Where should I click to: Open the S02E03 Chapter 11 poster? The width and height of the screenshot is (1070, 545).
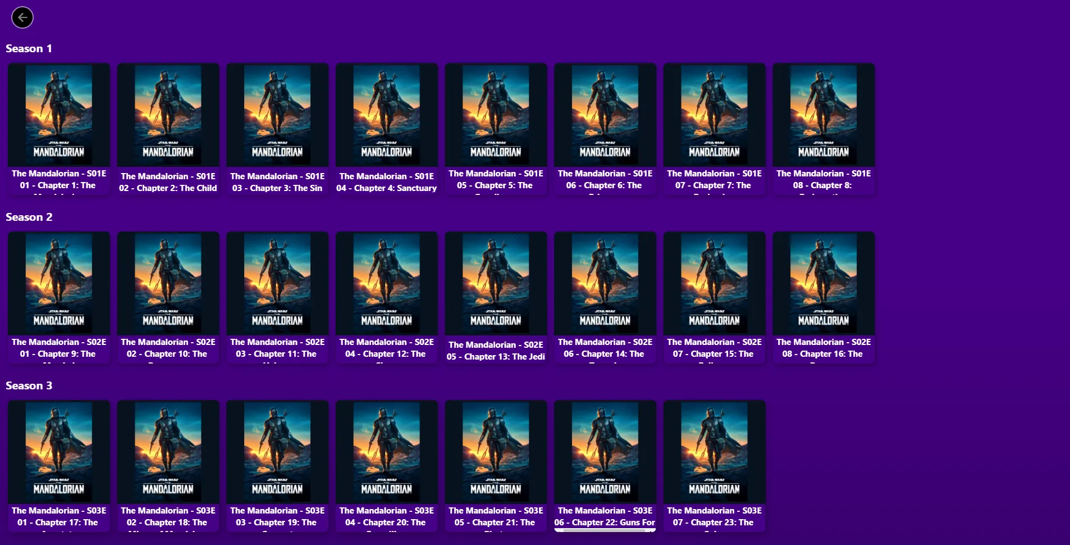277,284
